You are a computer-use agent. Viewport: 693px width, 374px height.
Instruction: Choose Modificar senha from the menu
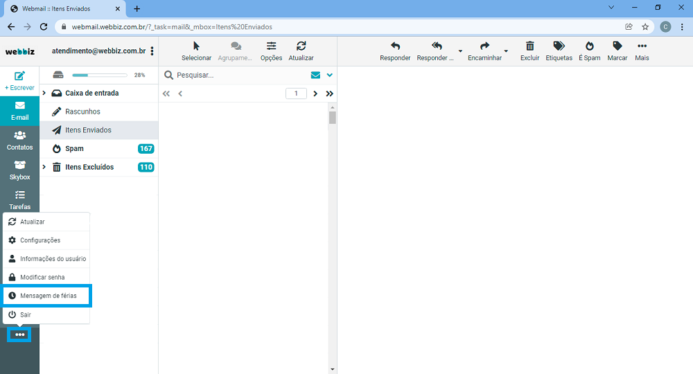(42, 277)
